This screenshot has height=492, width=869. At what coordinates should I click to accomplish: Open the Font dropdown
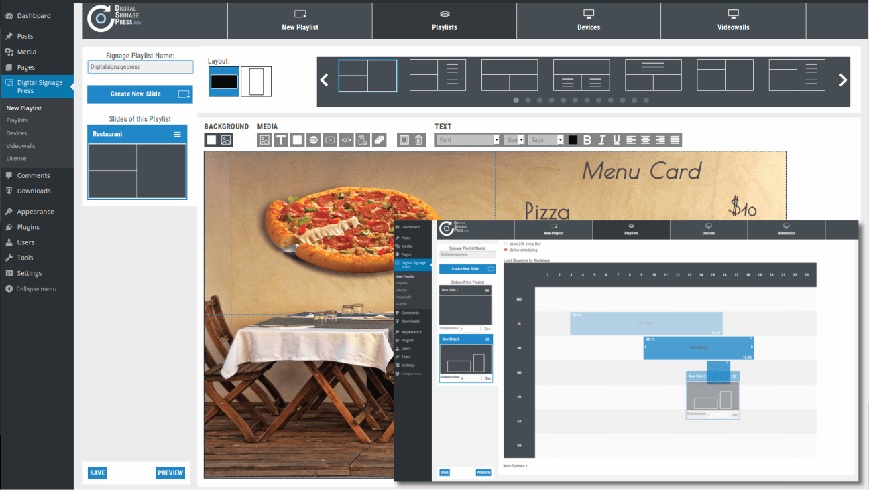[x=467, y=139]
